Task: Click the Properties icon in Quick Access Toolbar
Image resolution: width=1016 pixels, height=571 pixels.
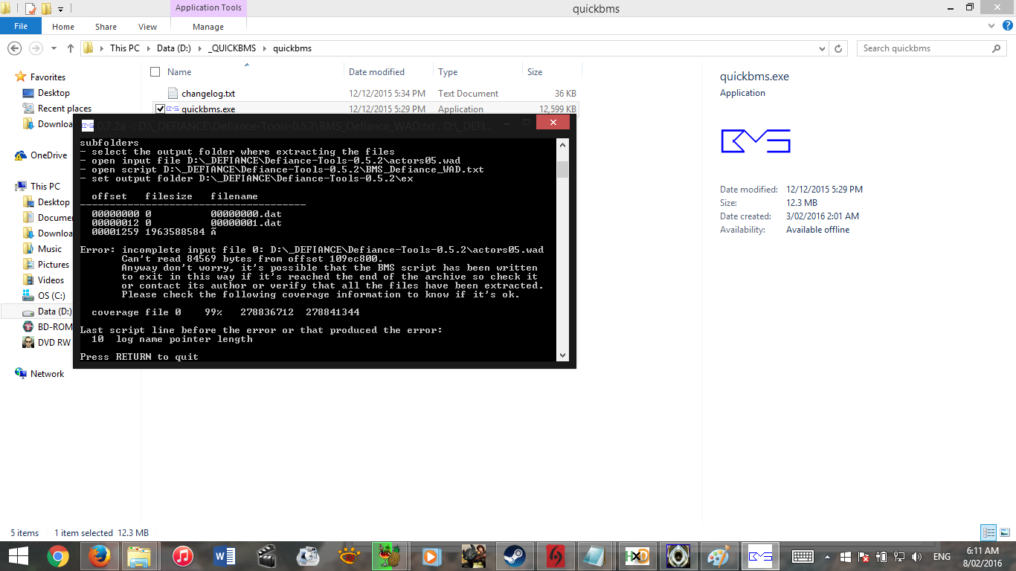Action: [30, 9]
